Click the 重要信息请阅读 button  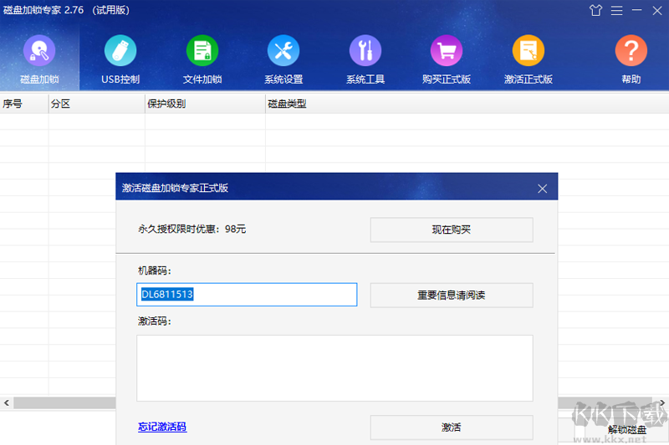pyautogui.click(x=451, y=295)
